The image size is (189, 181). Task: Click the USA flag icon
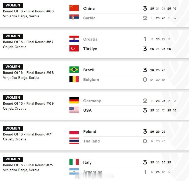click(x=74, y=110)
